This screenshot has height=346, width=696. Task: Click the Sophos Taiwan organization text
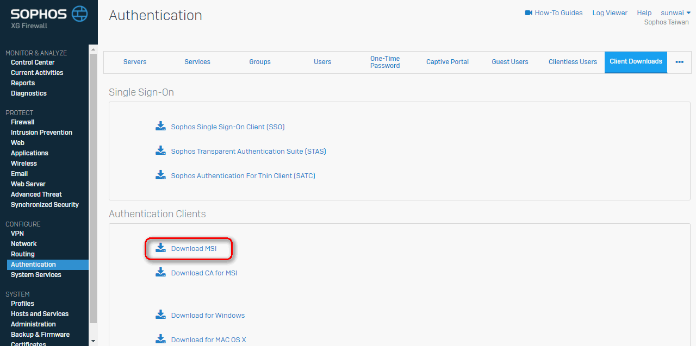point(667,22)
